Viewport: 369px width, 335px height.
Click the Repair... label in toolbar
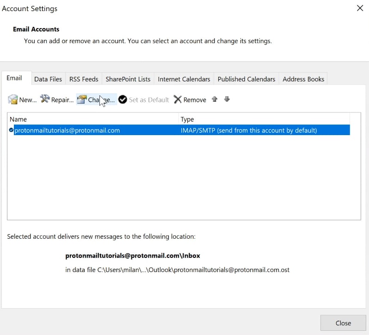coord(62,100)
